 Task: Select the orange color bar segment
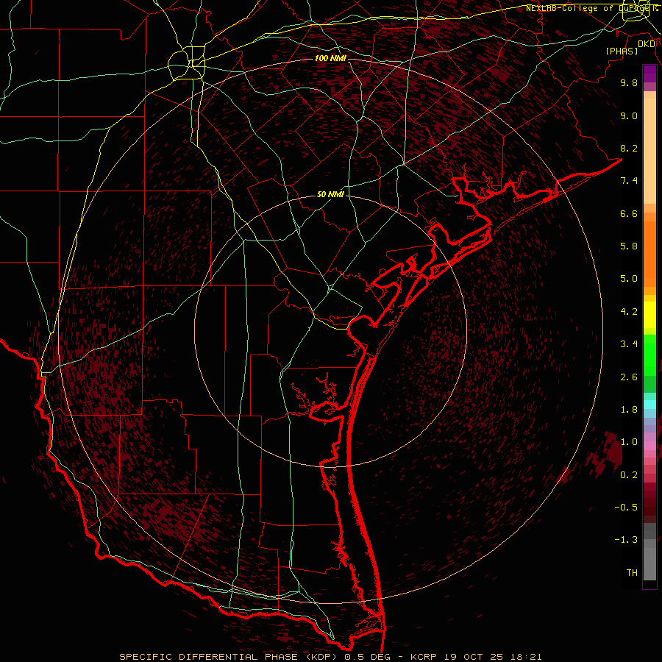(649, 254)
